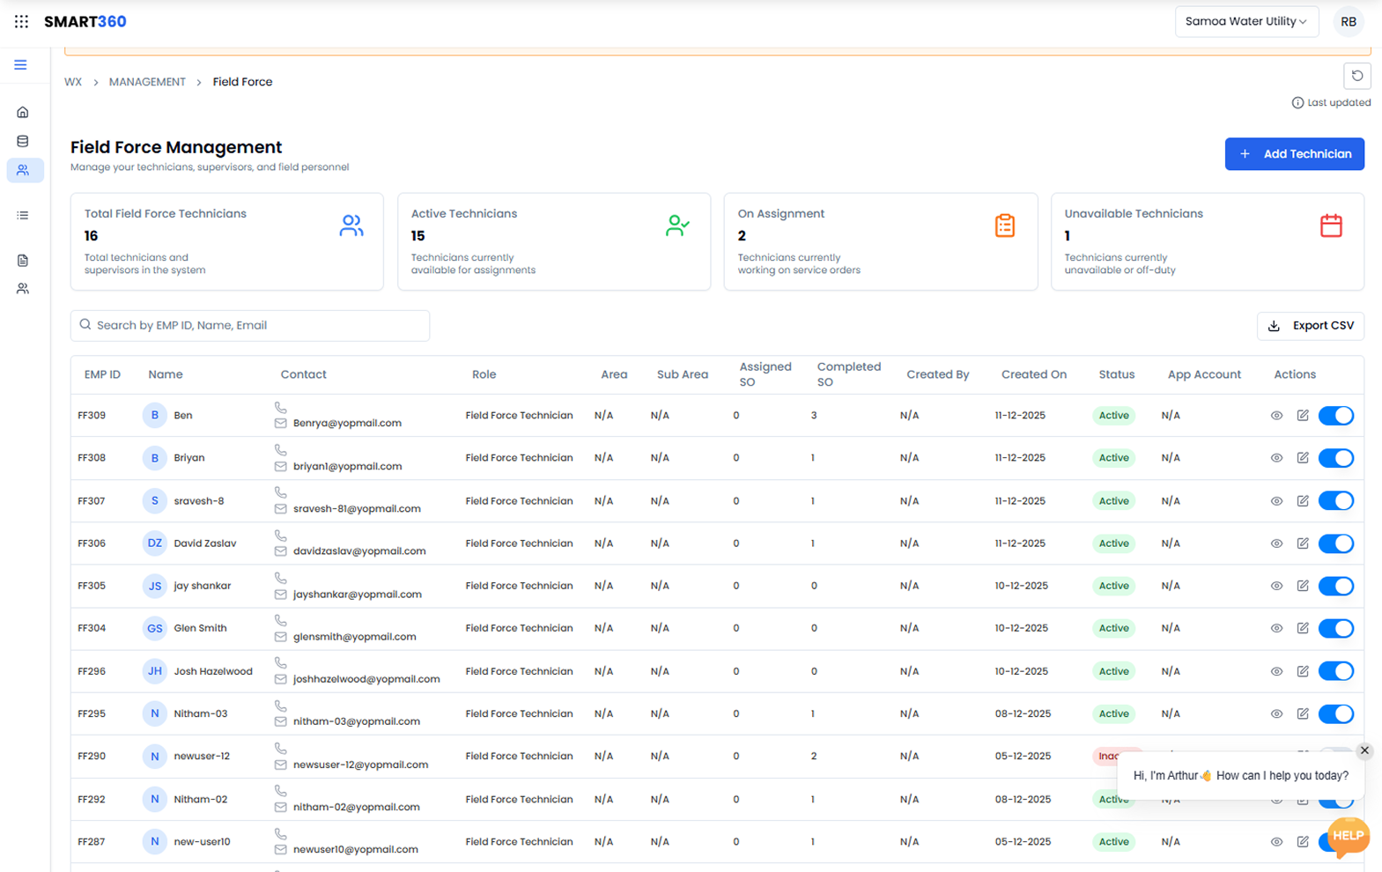This screenshot has height=872, width=1382.
Task: Click the Total Field Force Technicians people icon
Action: (x=351, y=226)
